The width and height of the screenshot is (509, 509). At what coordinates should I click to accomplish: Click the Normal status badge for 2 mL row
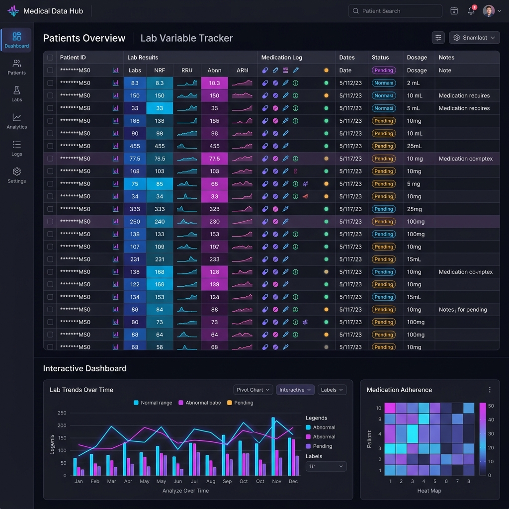click(x=384, y=83)
